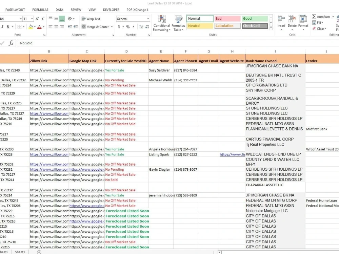Align text left
This screenshot has width=339, height=254.
coord(51,27)
